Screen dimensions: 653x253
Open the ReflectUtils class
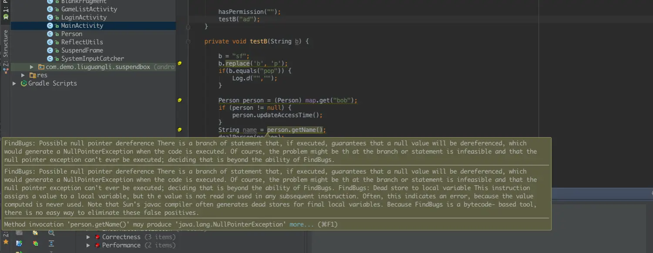click(x=82, y=42)
